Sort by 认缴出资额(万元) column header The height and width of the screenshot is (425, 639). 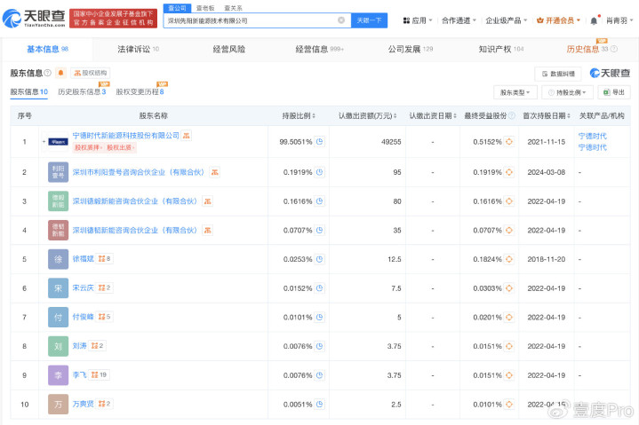pyautogui.click(x=367, y=116)
